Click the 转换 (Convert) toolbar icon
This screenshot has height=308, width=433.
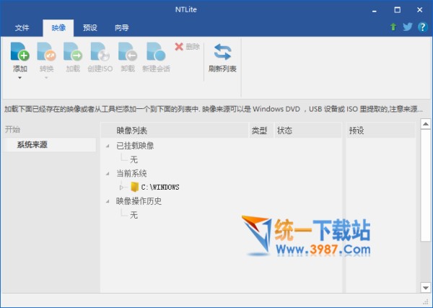click(46, 53)
